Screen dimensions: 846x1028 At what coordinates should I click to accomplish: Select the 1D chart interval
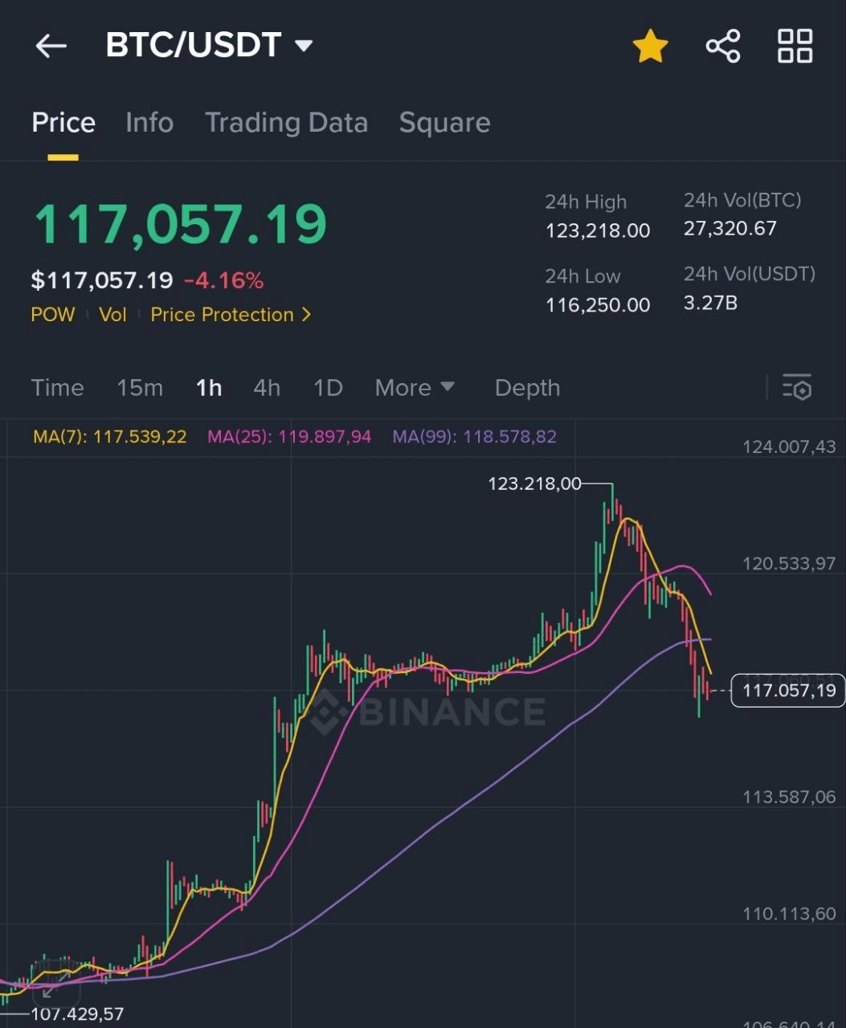point(328,388)
